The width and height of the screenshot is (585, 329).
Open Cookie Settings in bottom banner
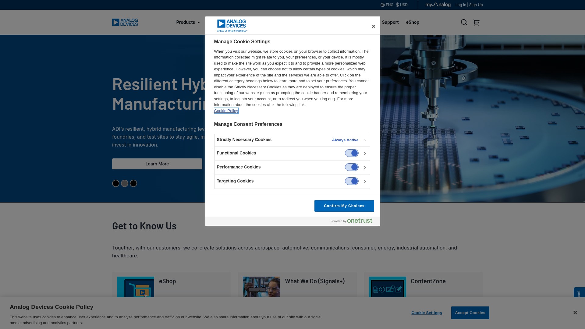pyautogui.click(x=427, y=313)
